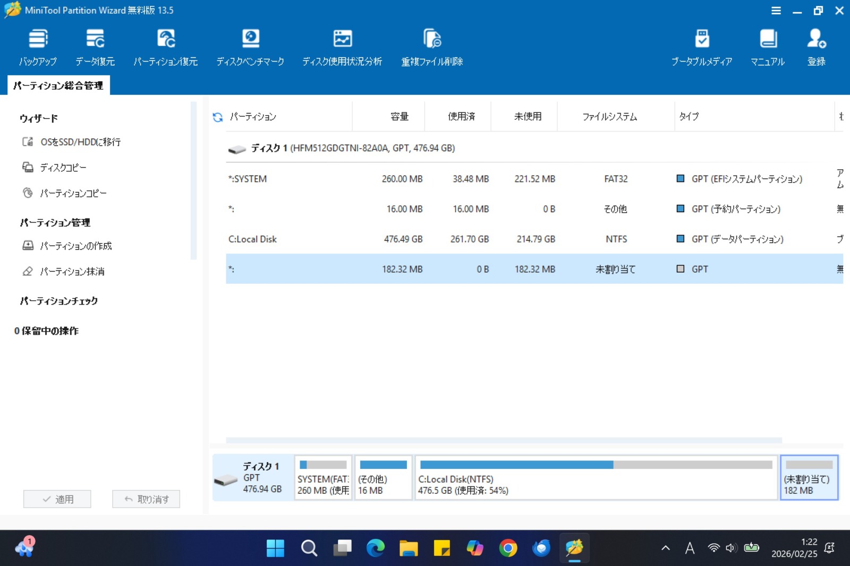Select the パーティション総合管理 tab
The width and height of the screenshot is (850, 566).
point(58,85)
